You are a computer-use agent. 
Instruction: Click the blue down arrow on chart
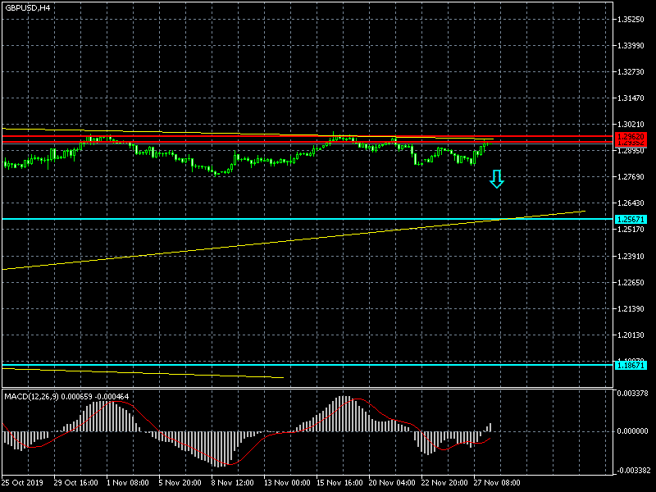(496, 179)
